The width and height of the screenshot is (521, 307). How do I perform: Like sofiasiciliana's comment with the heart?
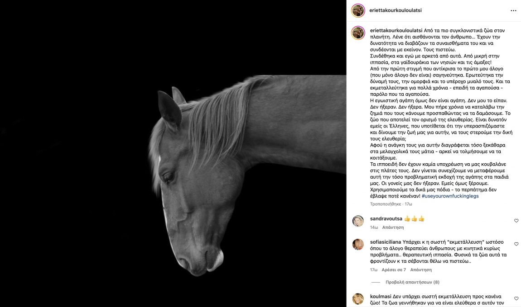(516, 244)
